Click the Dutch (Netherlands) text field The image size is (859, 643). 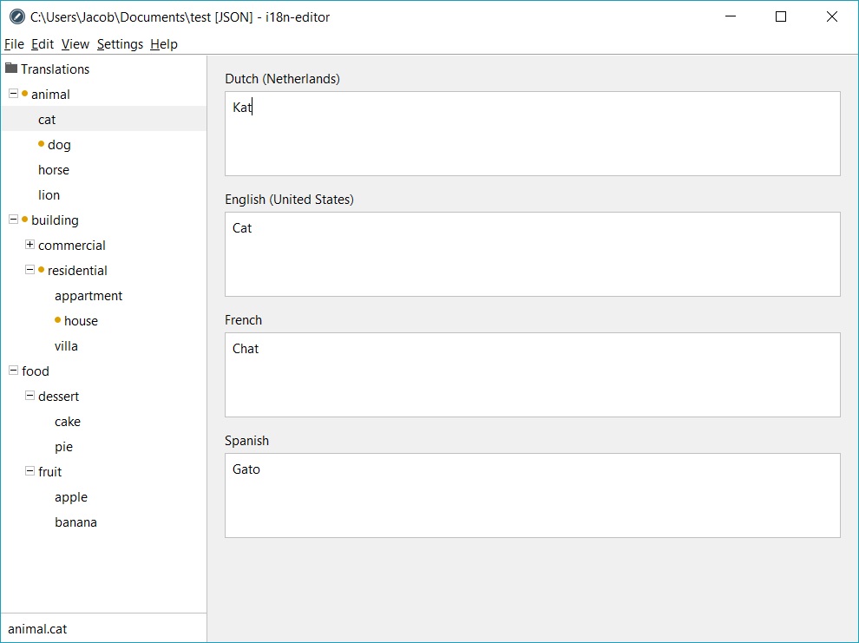(x=533, y=134)
